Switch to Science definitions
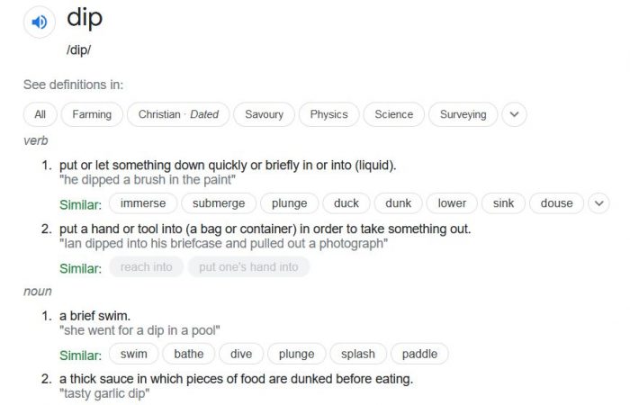Screen dimensions: 630x405 [x=393, y=114]
